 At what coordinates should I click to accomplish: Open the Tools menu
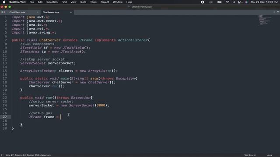click(93, 2)
